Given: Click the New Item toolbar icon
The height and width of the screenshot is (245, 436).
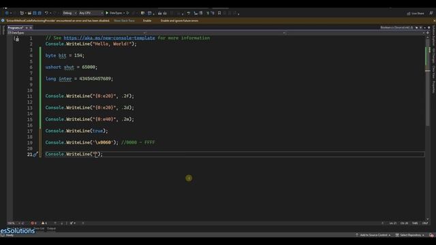Looking at the screenshot, I should [x=22, y=13].
